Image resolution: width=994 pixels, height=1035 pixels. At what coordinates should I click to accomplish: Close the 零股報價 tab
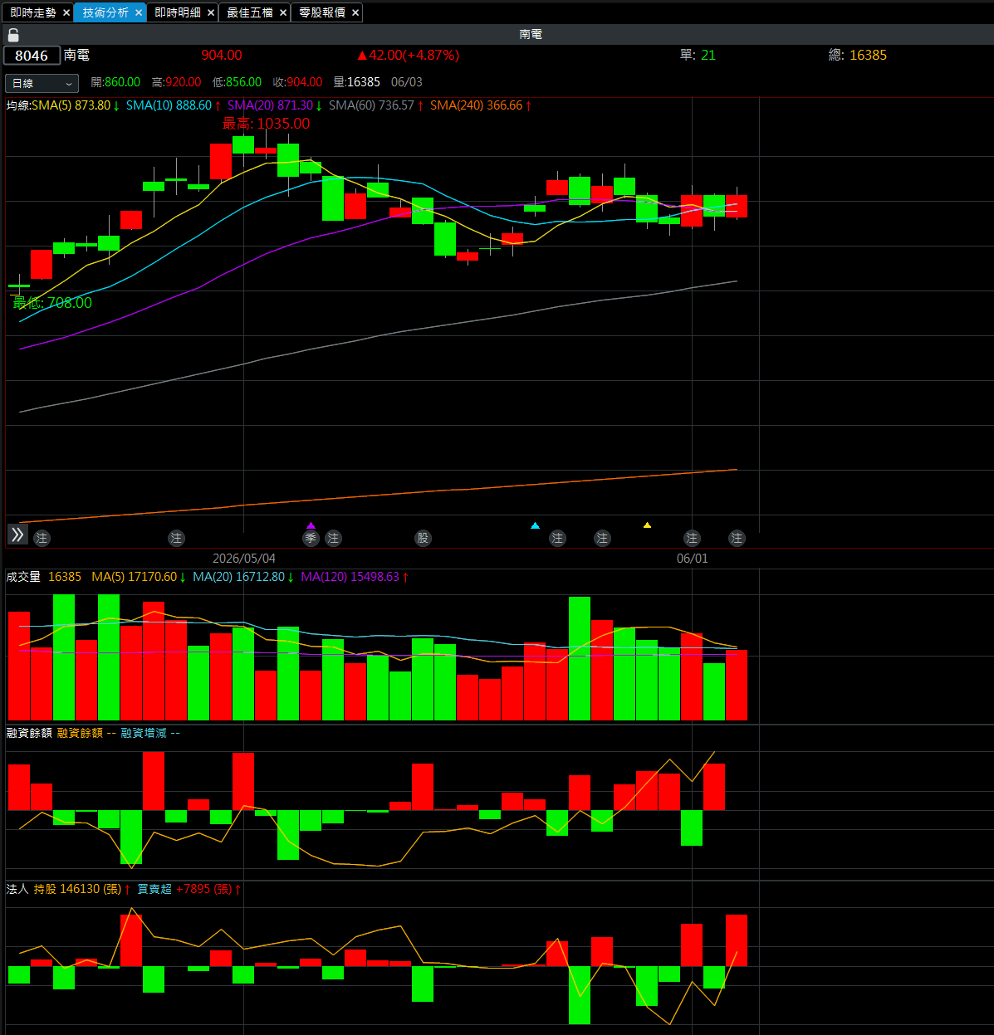[355, 12]
